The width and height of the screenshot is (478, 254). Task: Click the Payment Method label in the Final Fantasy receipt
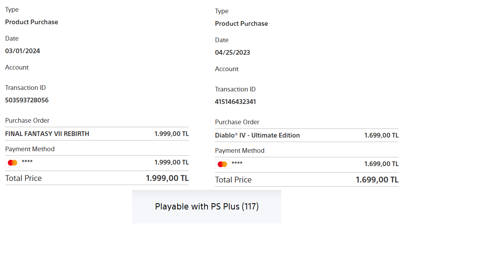[30, 149]
